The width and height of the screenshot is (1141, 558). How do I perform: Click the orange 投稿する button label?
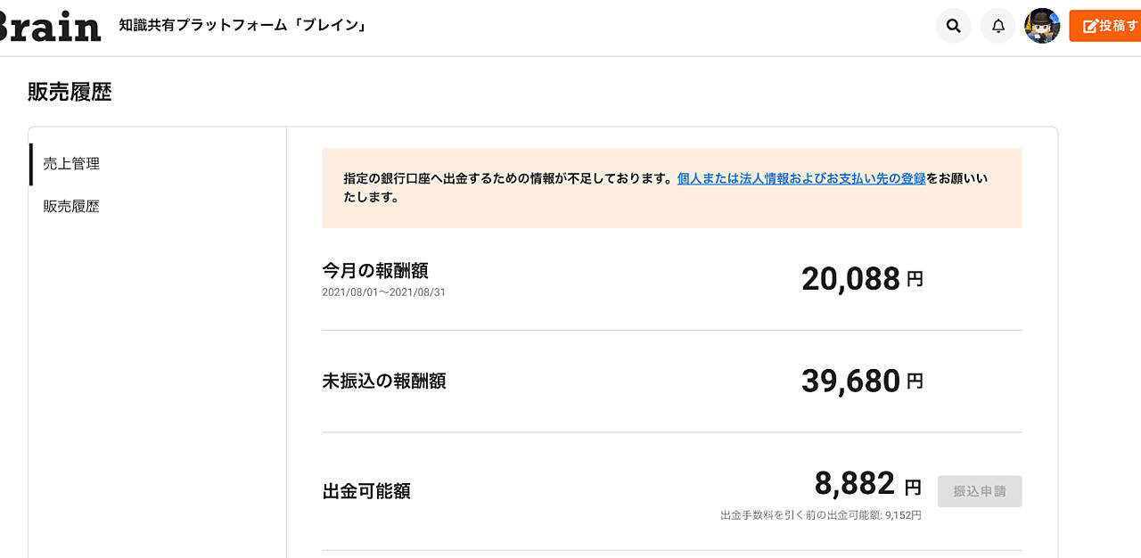[1119, 26]
